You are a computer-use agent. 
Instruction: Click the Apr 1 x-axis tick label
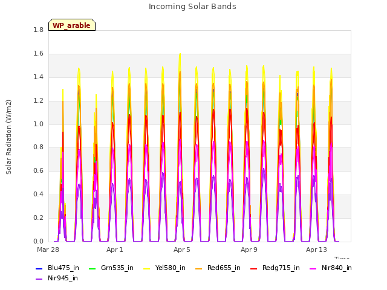(114, 250)
